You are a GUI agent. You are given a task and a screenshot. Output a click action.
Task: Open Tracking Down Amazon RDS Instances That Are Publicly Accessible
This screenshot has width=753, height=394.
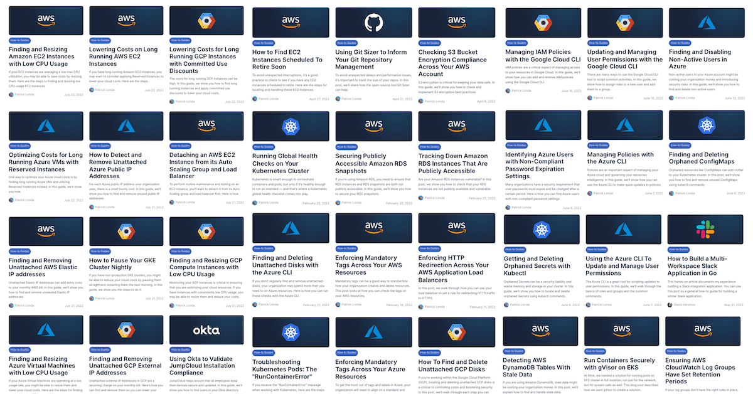(x=453, y=163)
